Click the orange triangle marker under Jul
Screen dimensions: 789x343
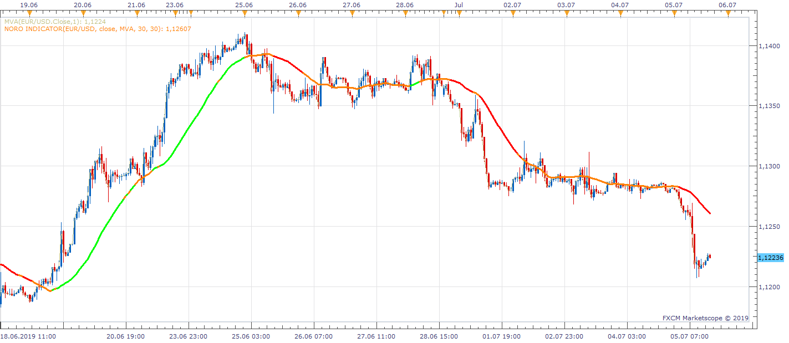[x=459, y=12]
